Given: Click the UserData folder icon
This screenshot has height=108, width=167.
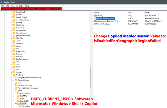Looking at the screenshot, I should pos(14,56).
